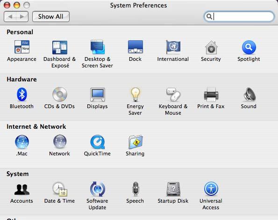Open Energy Saver lightbulb icon
This screenshot has height=220, width=278.
pos(135,94)
